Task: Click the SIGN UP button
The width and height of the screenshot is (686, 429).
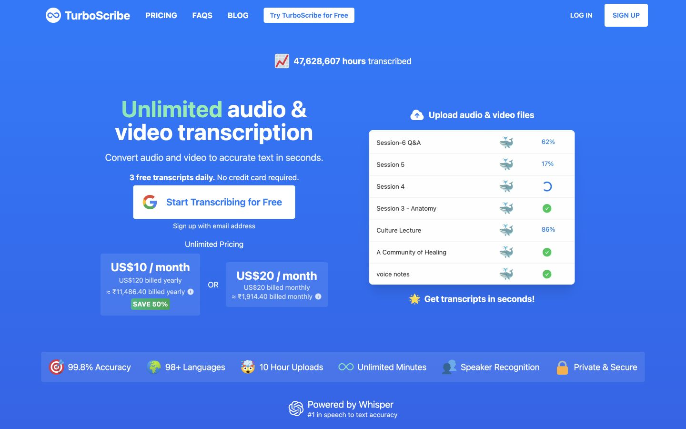Action: click(x=626, y=15)
